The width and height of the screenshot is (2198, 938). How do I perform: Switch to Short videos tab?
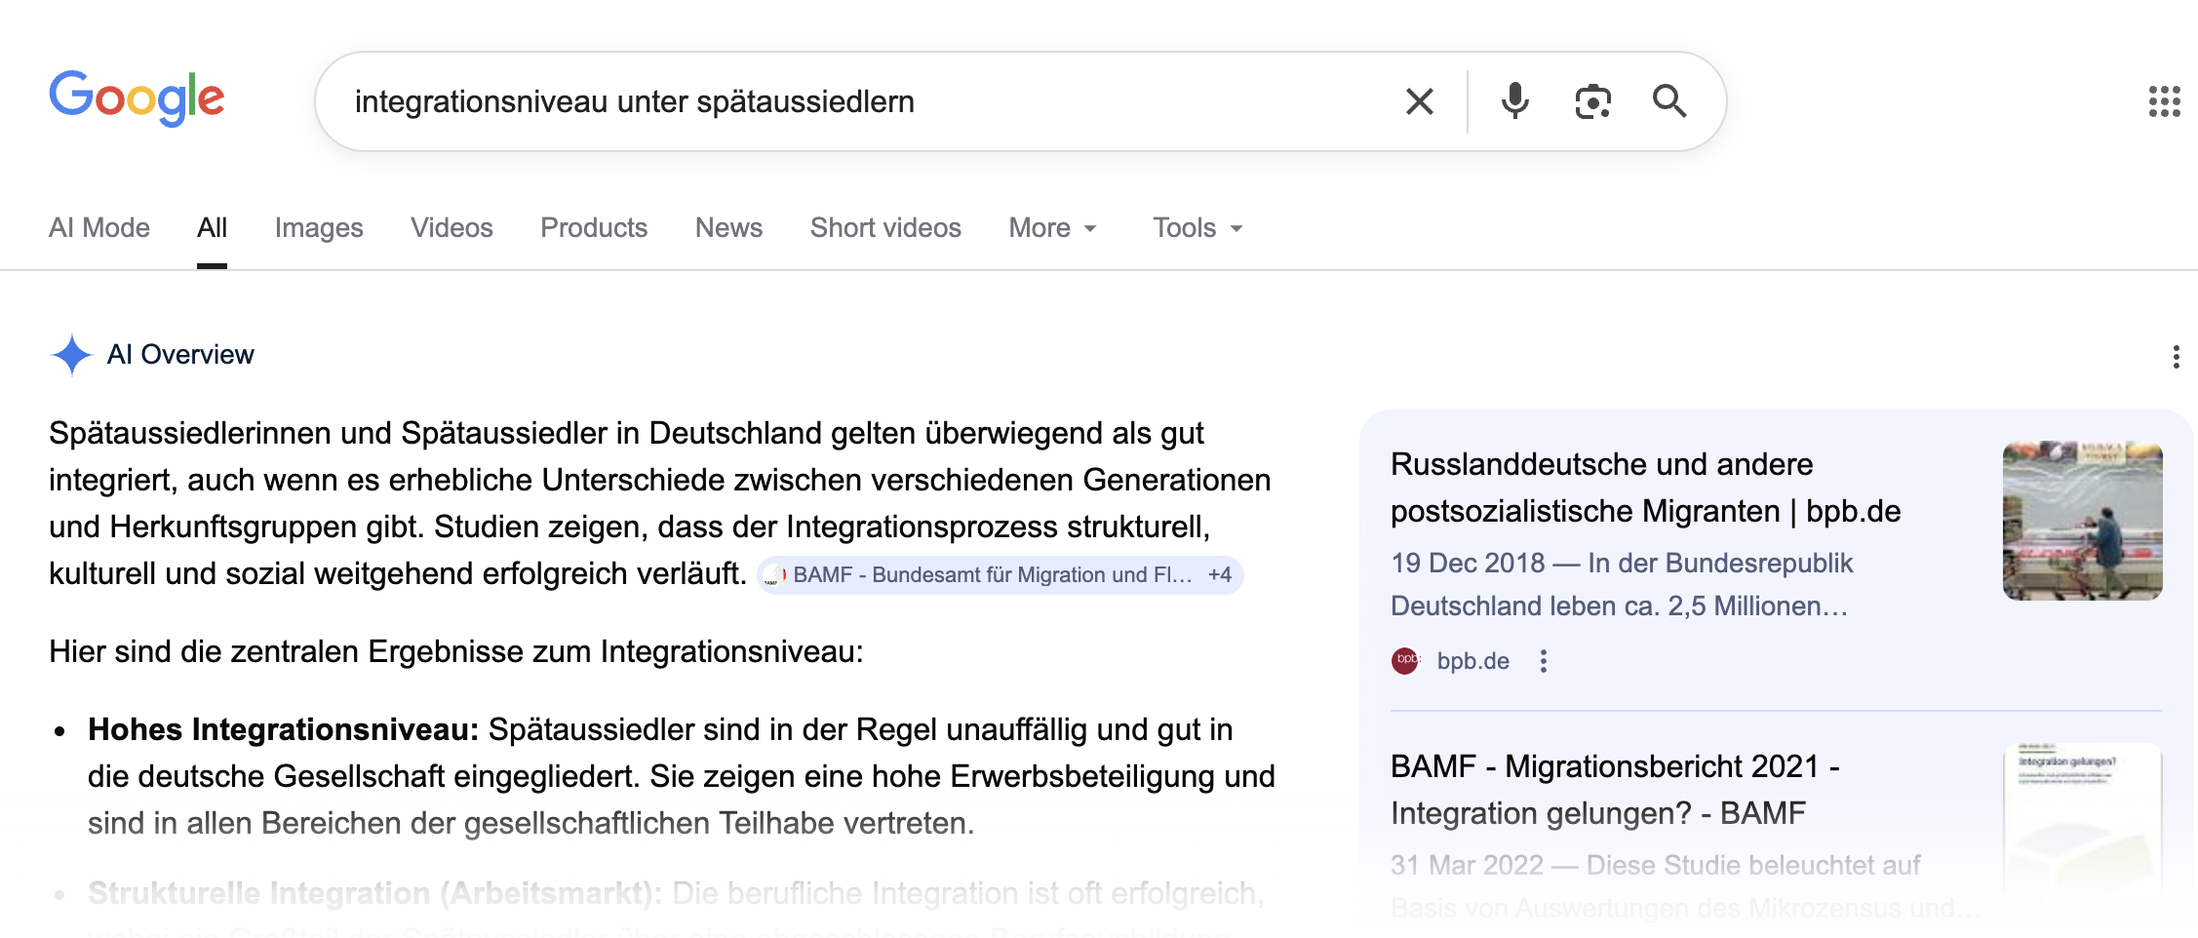pos(885,228)
